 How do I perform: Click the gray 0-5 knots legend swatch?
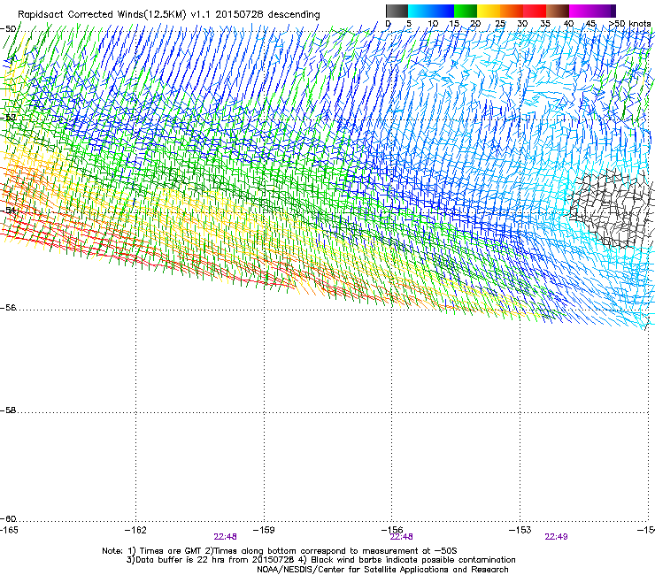(x=397, y=11)
